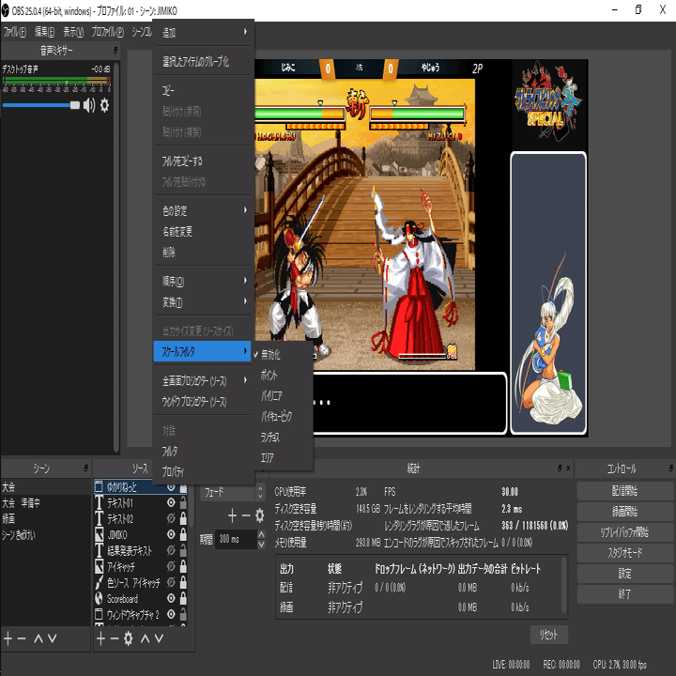Click the brush icon of 色ソース アイキャッチ
The height and width of the screenshot is (676, 676).
pyautogui.click(x=99, y=583)
